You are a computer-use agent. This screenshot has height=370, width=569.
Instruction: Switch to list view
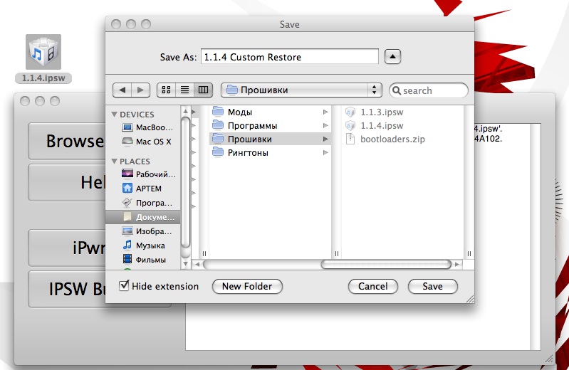point(184,90)
